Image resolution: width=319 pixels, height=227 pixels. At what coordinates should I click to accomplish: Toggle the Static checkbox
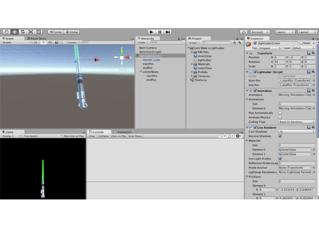301,43
